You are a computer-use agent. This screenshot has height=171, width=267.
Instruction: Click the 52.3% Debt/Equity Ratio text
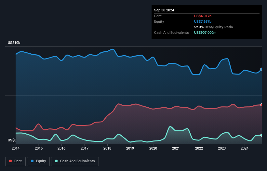pos(213,27)
